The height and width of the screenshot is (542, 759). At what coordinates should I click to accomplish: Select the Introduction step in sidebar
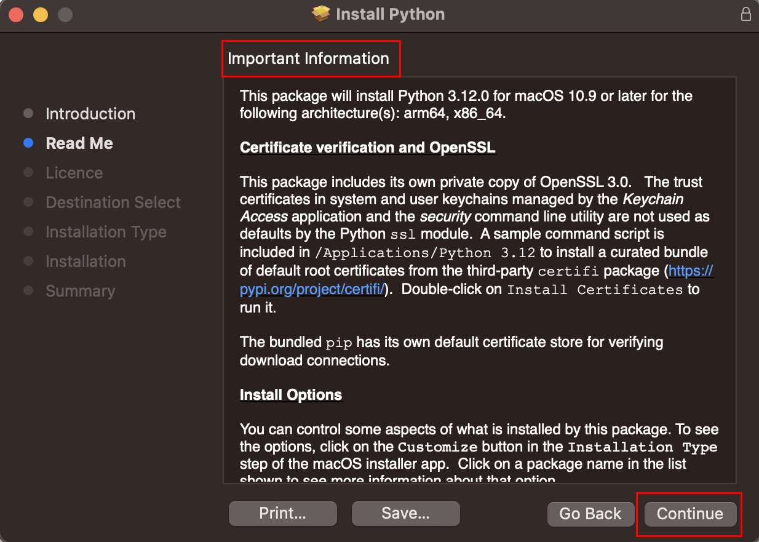[90, 114]
